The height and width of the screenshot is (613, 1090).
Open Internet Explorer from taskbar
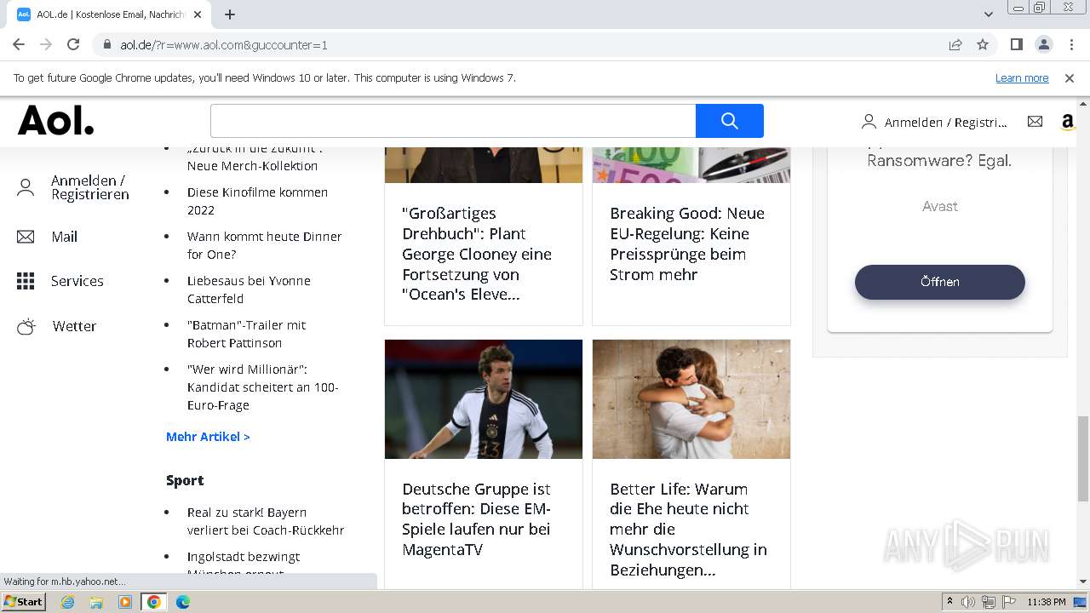(x=67, y=602)
